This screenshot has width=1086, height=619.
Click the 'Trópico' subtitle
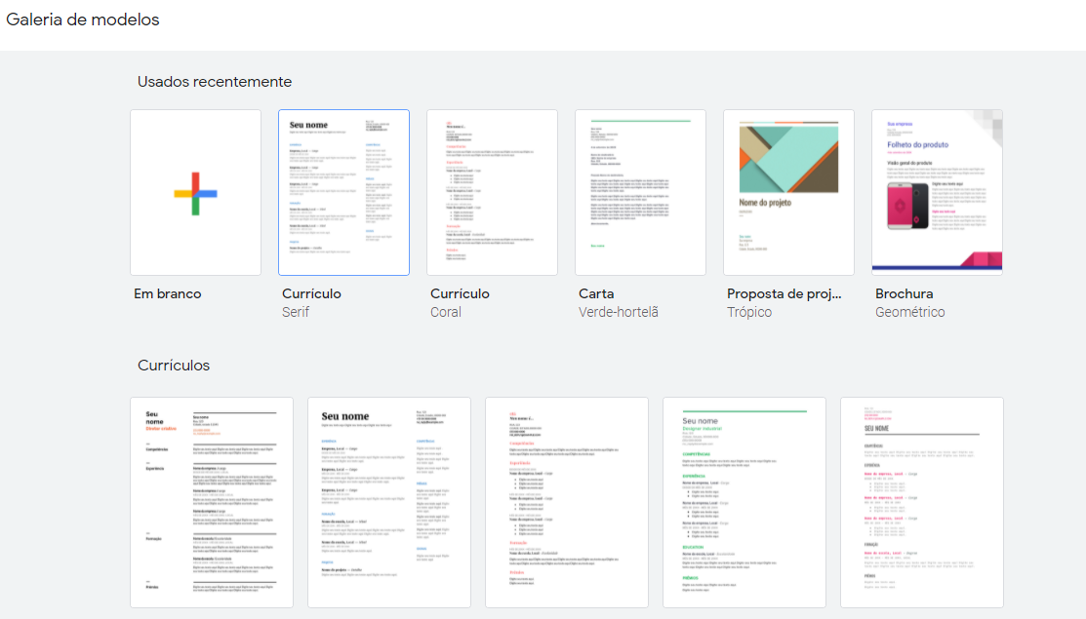749,312
